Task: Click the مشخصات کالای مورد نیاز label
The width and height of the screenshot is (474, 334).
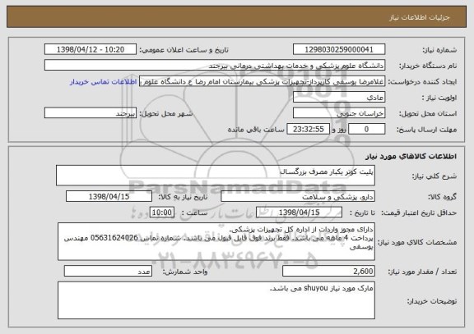Action: click(x=417, y=242)
